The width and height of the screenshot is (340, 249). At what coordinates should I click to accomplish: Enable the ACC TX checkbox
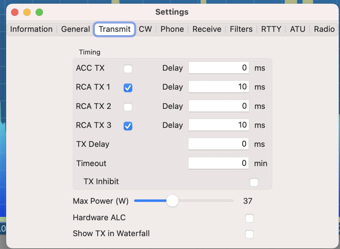click(x=128, y=69)
